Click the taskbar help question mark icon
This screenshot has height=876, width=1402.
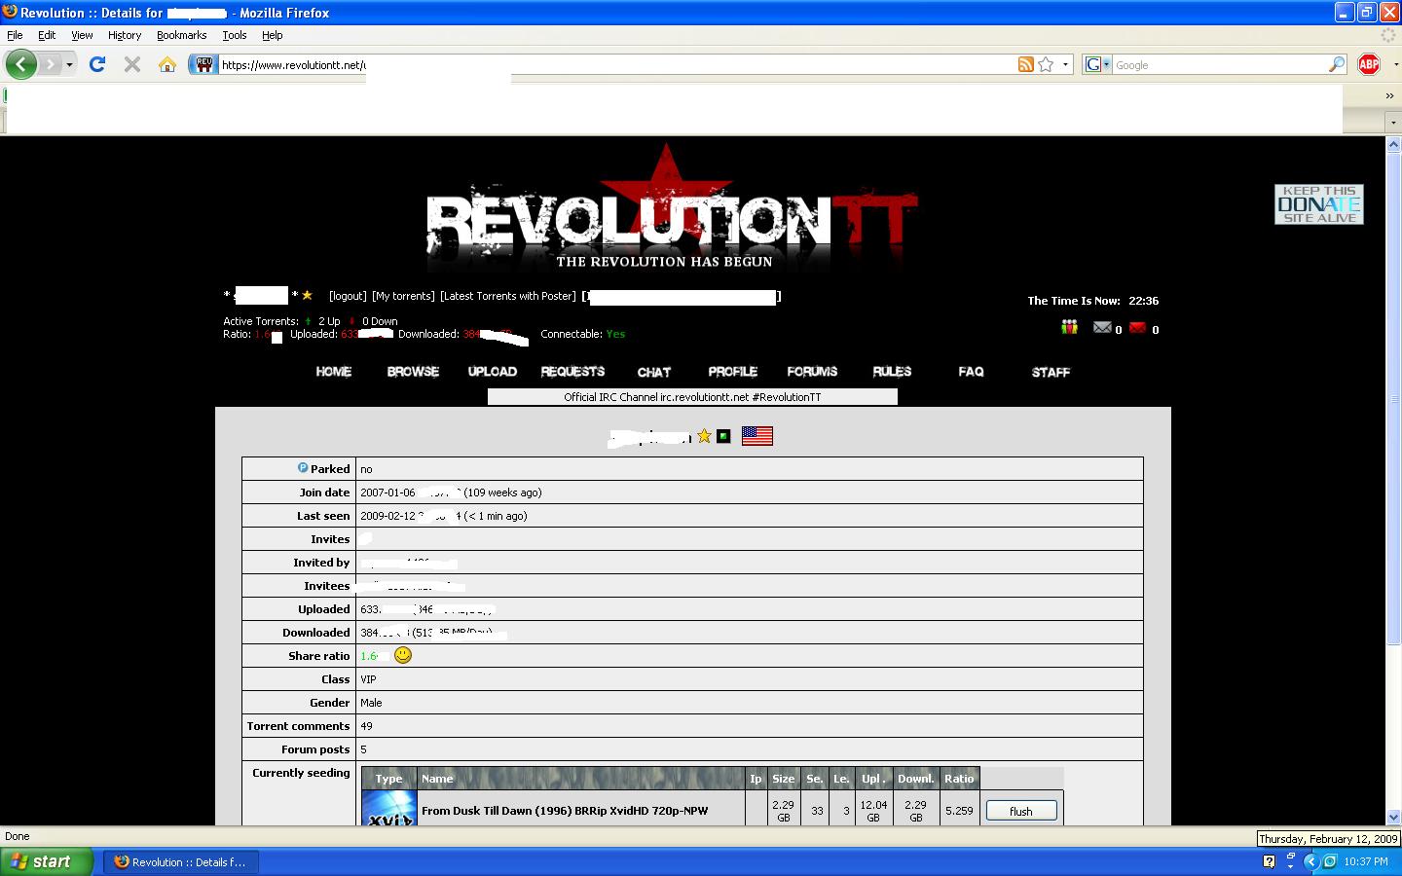[1269, 861]
